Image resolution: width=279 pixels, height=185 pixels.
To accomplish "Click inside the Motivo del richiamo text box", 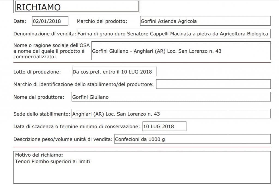I will coord(142,167).
